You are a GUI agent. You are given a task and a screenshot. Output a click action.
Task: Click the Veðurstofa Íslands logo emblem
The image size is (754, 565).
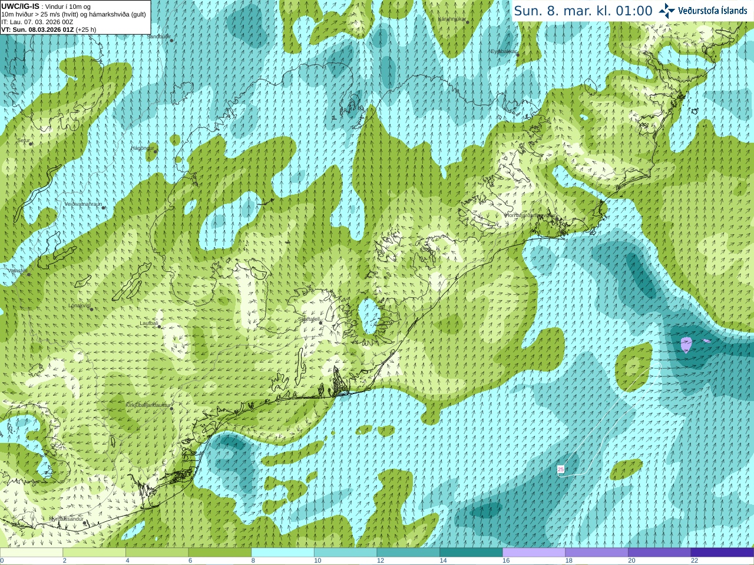coord(667,11)
